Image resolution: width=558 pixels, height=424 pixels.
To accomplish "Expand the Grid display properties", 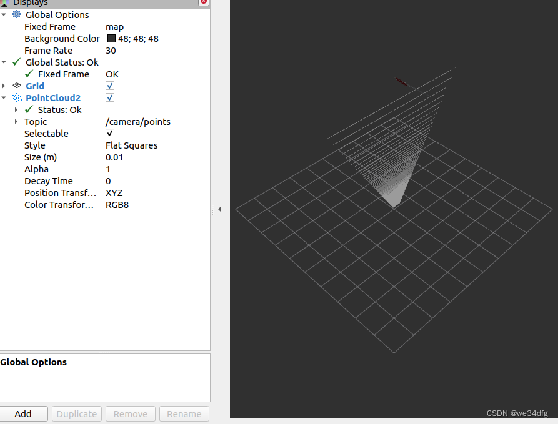I will coord(4,86).
